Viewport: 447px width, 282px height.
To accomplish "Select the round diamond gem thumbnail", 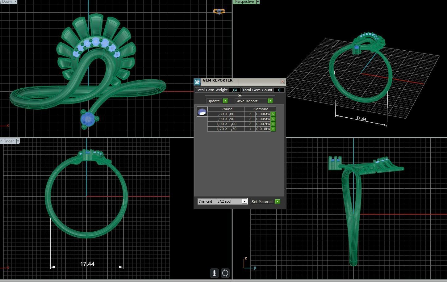I will pos(202,112).
